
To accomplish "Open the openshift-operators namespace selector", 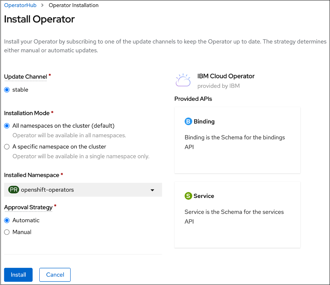I will click(x=83, y=190).
